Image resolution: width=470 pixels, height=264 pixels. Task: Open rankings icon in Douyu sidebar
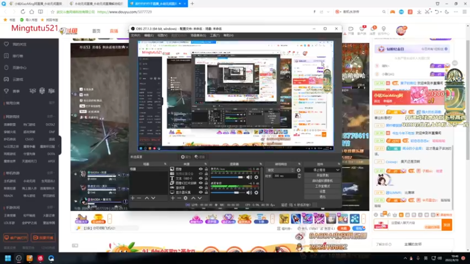coord(6,56)
